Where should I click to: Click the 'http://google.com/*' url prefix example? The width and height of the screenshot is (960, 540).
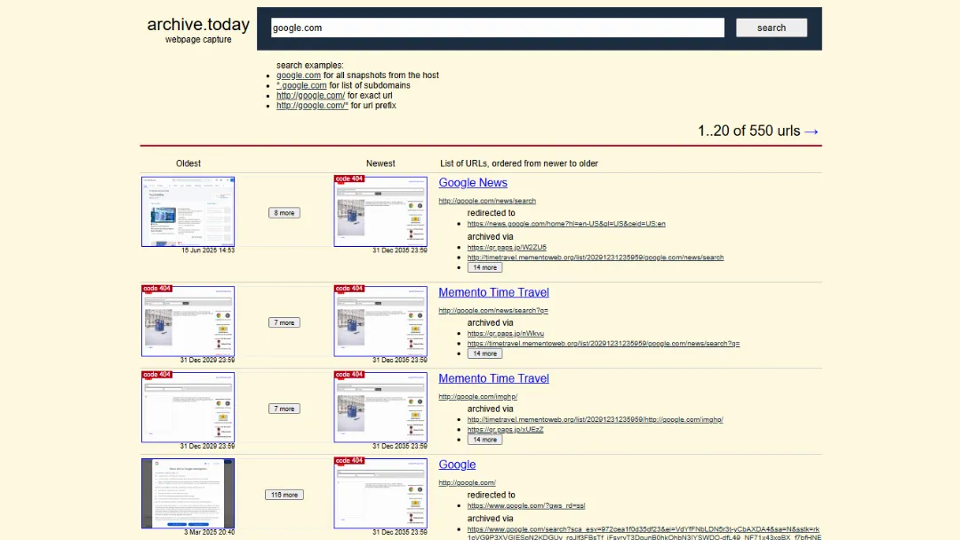pos(312,106)
